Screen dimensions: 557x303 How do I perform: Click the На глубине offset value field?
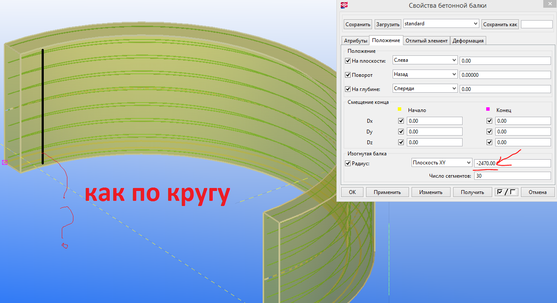pos(505,89)
